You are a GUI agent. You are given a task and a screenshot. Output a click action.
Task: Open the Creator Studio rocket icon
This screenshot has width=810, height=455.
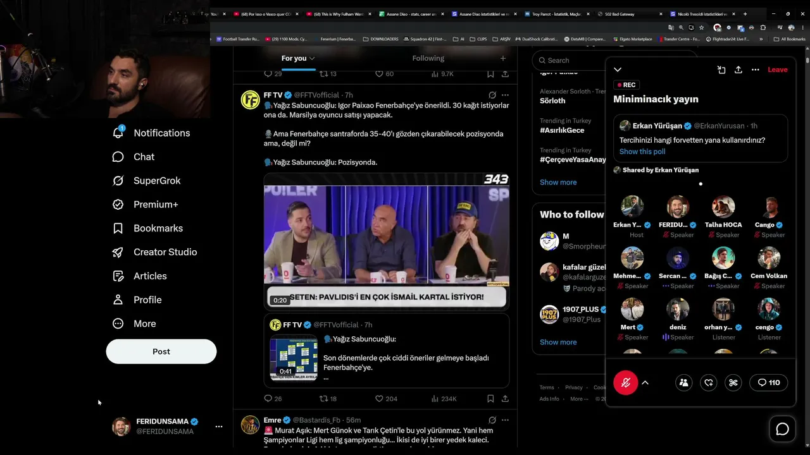[x=118, y=252]
